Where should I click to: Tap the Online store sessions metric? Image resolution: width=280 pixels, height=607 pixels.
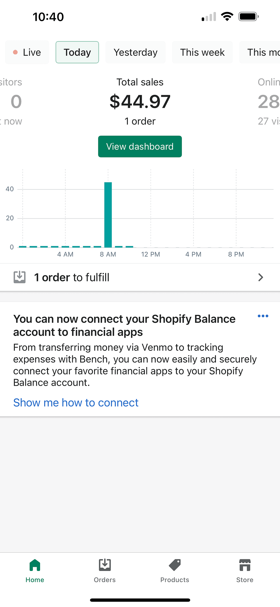point(269,101)
